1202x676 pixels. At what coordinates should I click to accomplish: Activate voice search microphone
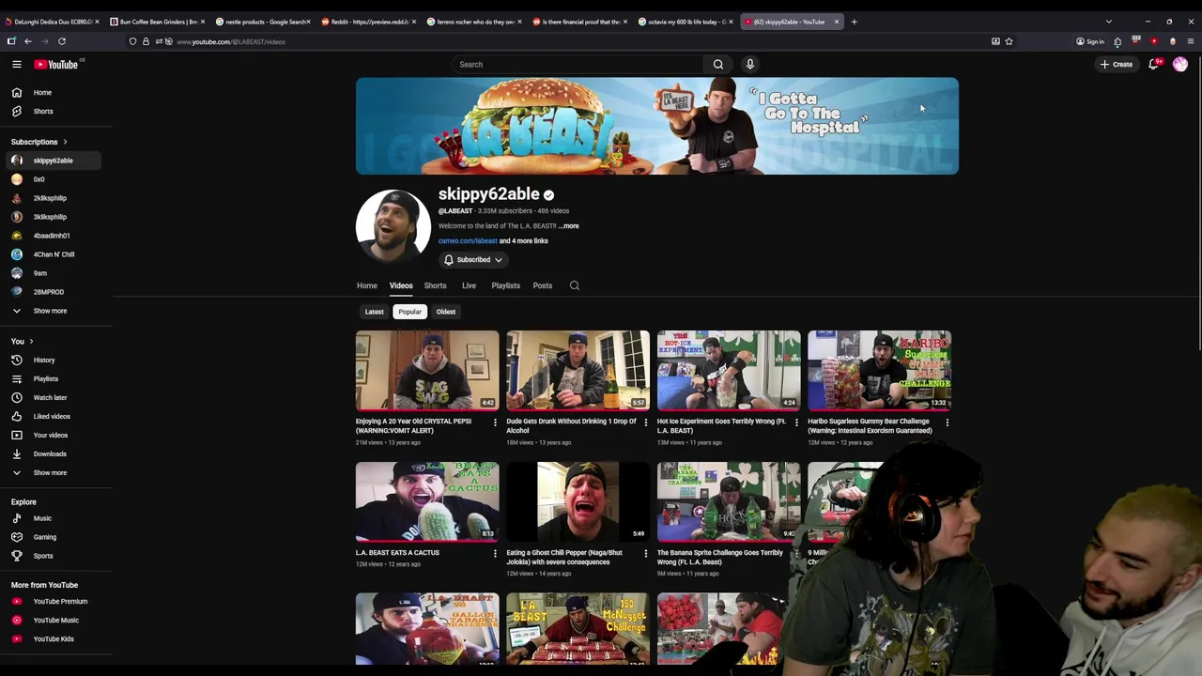750,64
